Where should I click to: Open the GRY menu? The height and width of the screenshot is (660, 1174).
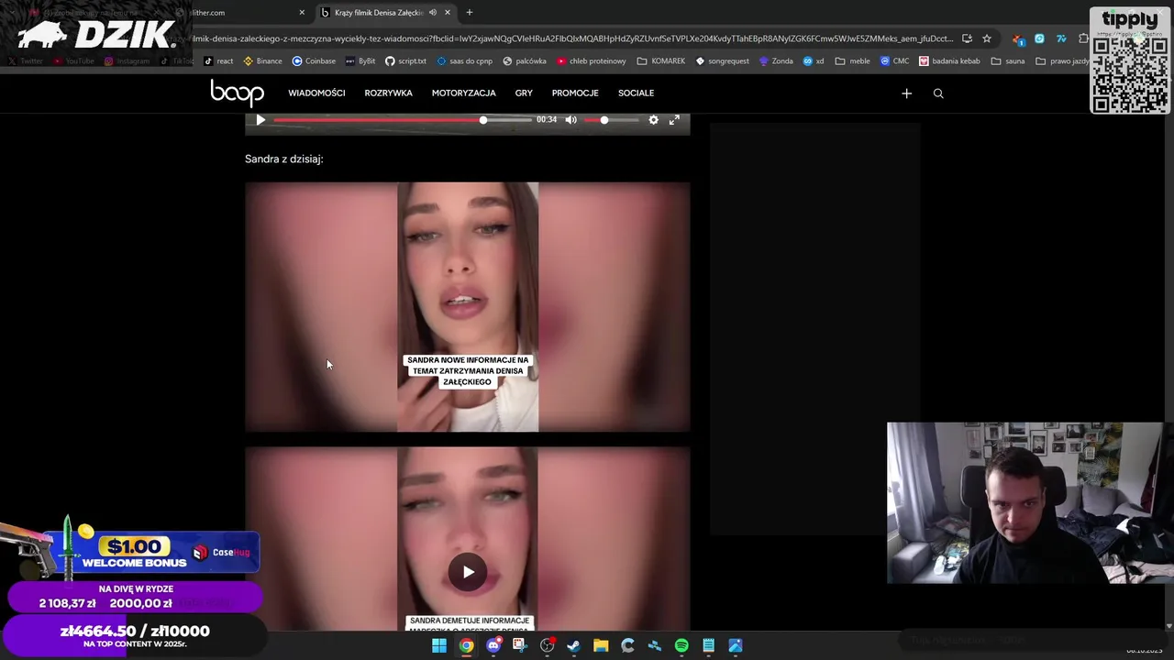coord(524,93)
